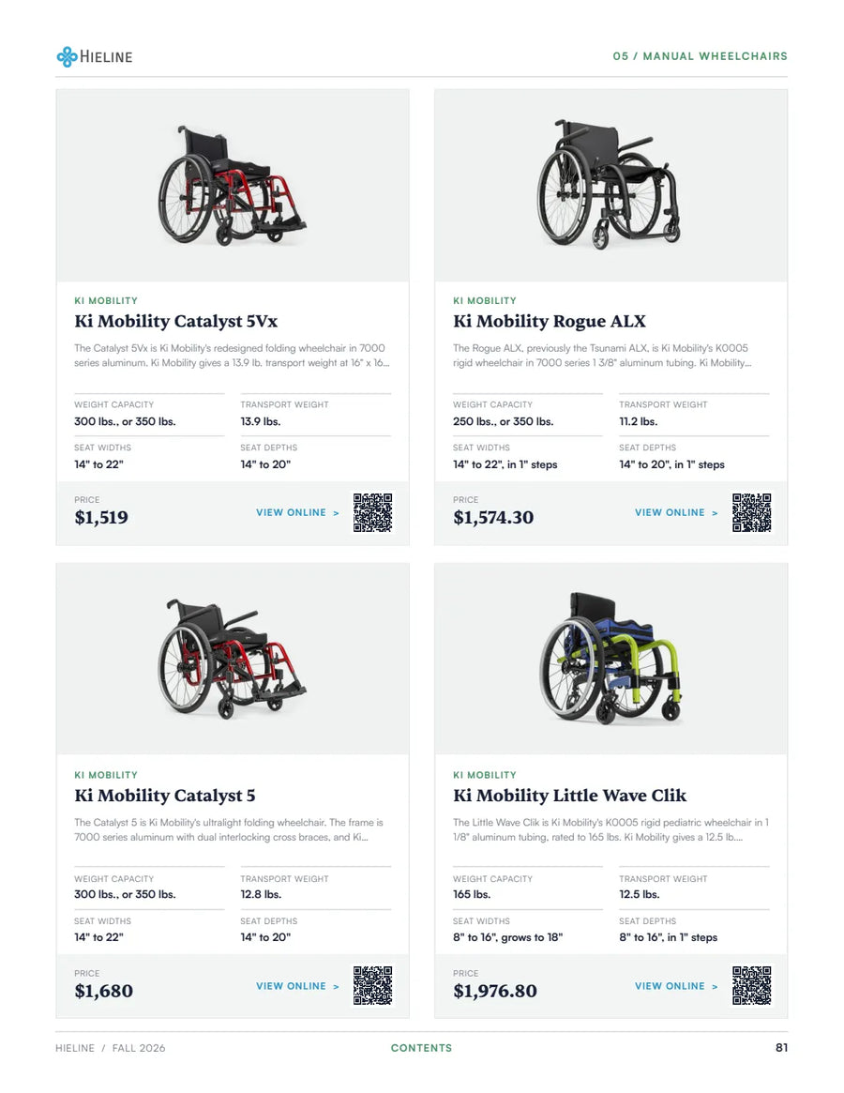Click the $1,519 price label
This screenshot has width=844, height=1093.
tap(101, 517)
